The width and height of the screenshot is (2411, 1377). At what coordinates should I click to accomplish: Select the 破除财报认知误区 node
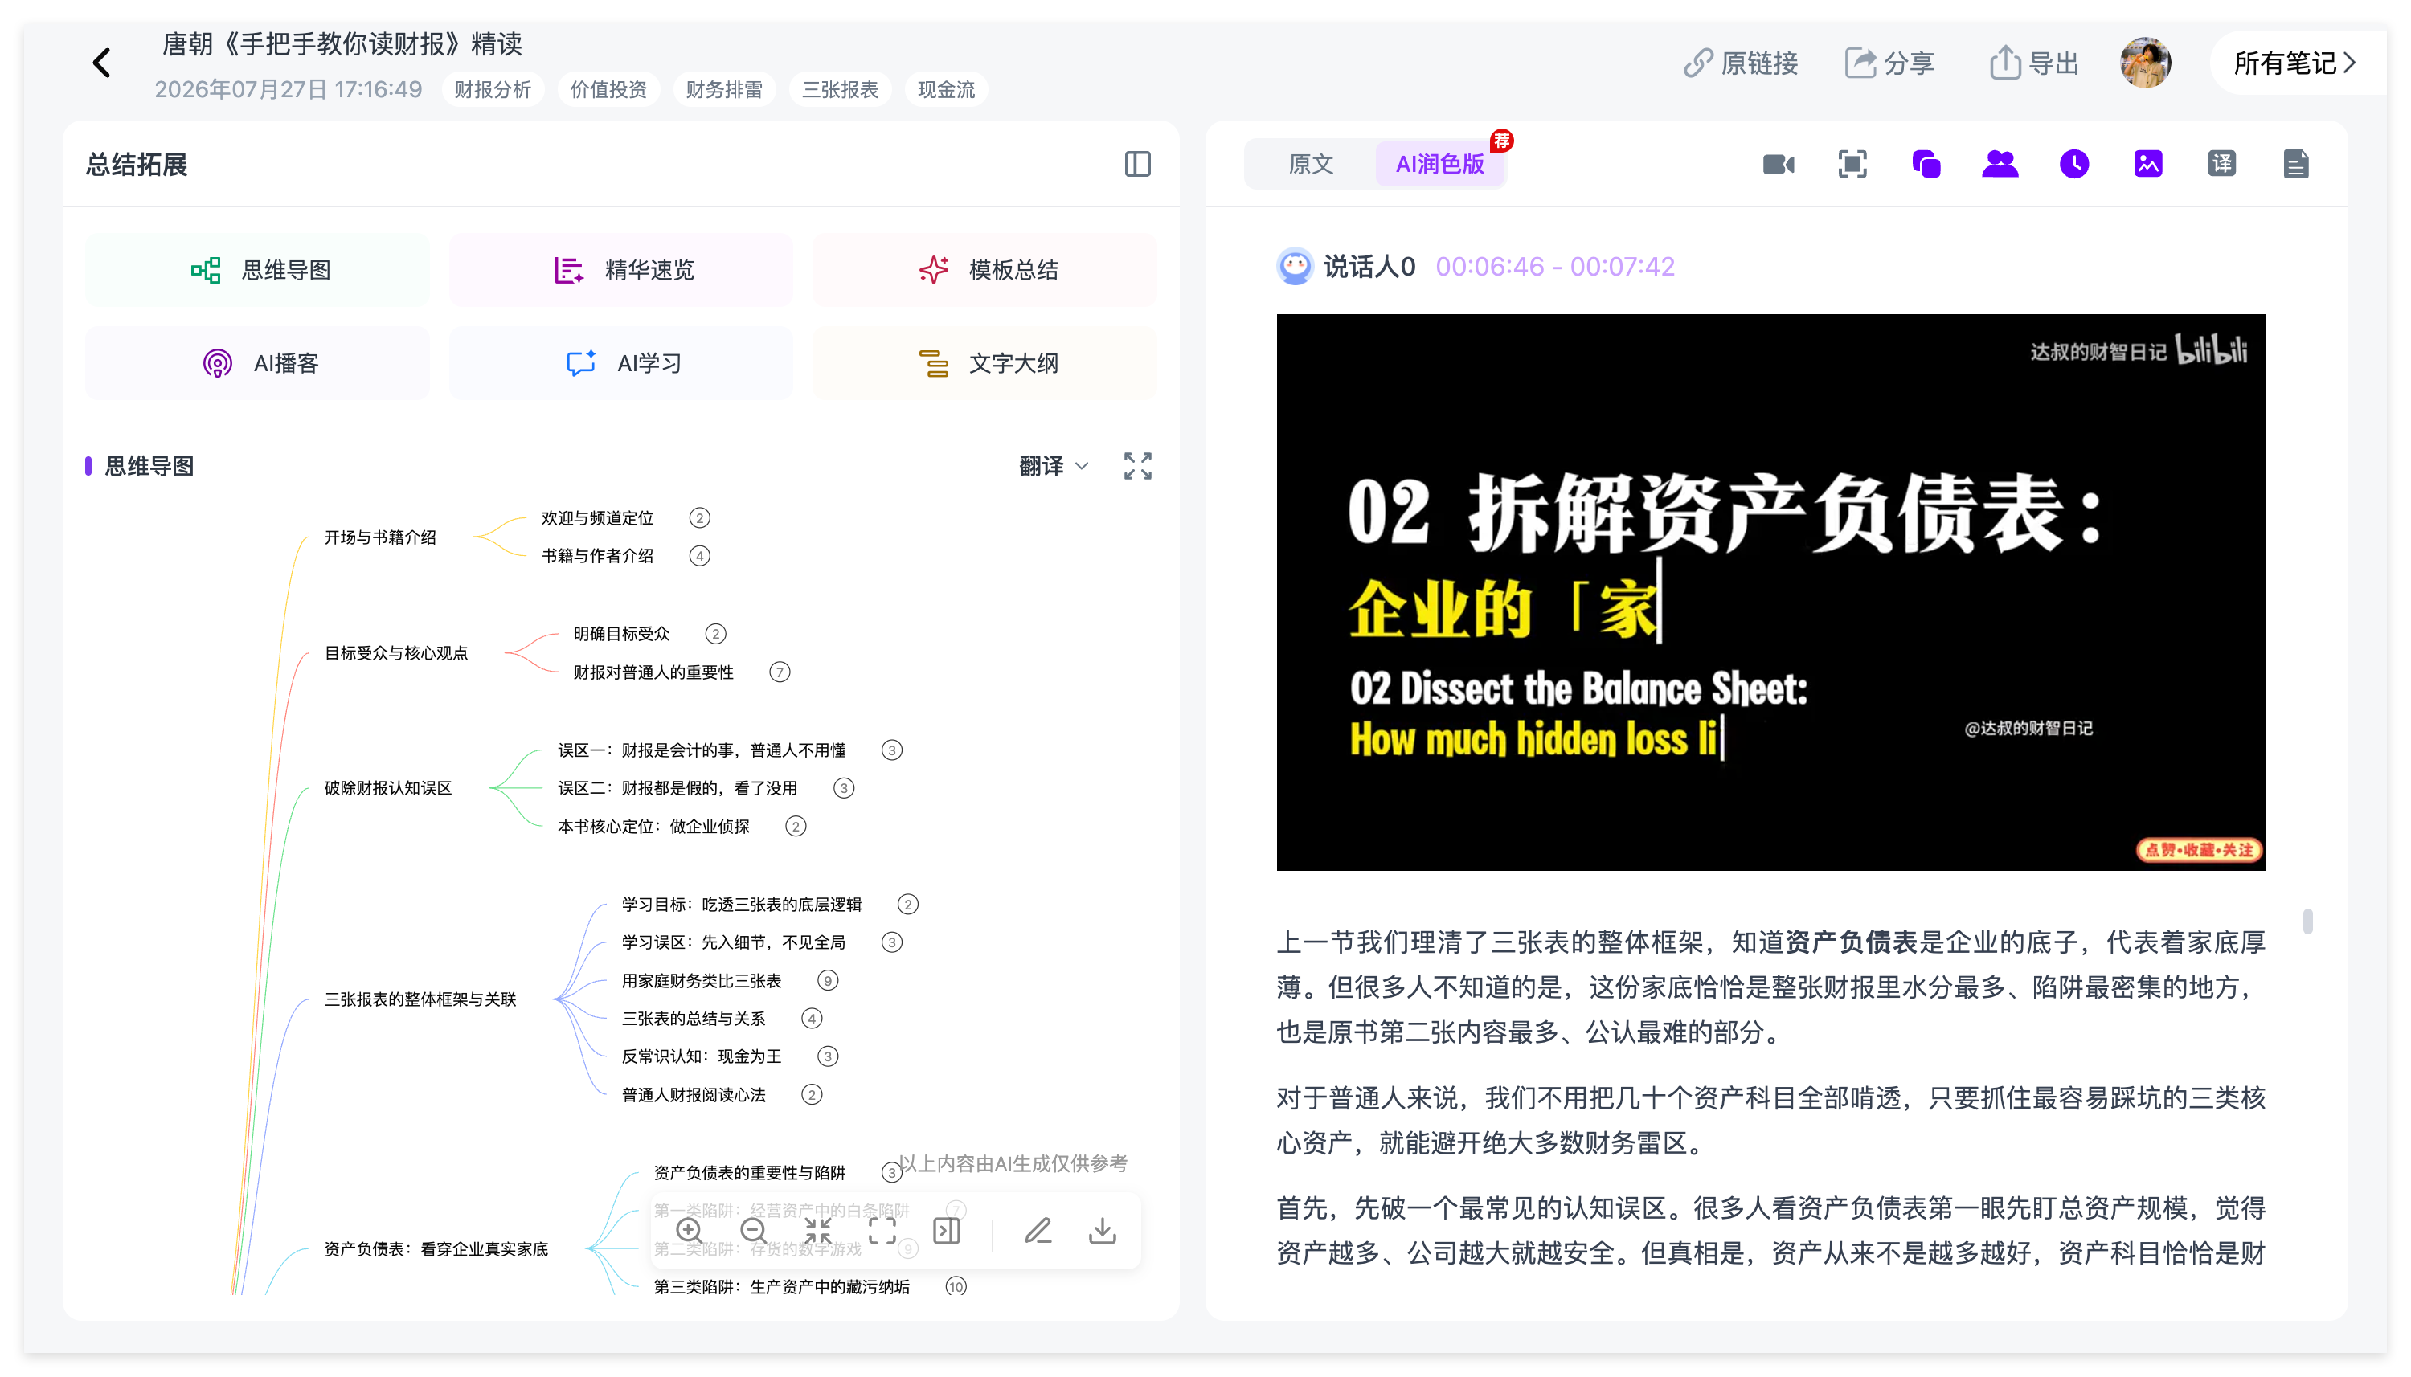tap(388, 788)
